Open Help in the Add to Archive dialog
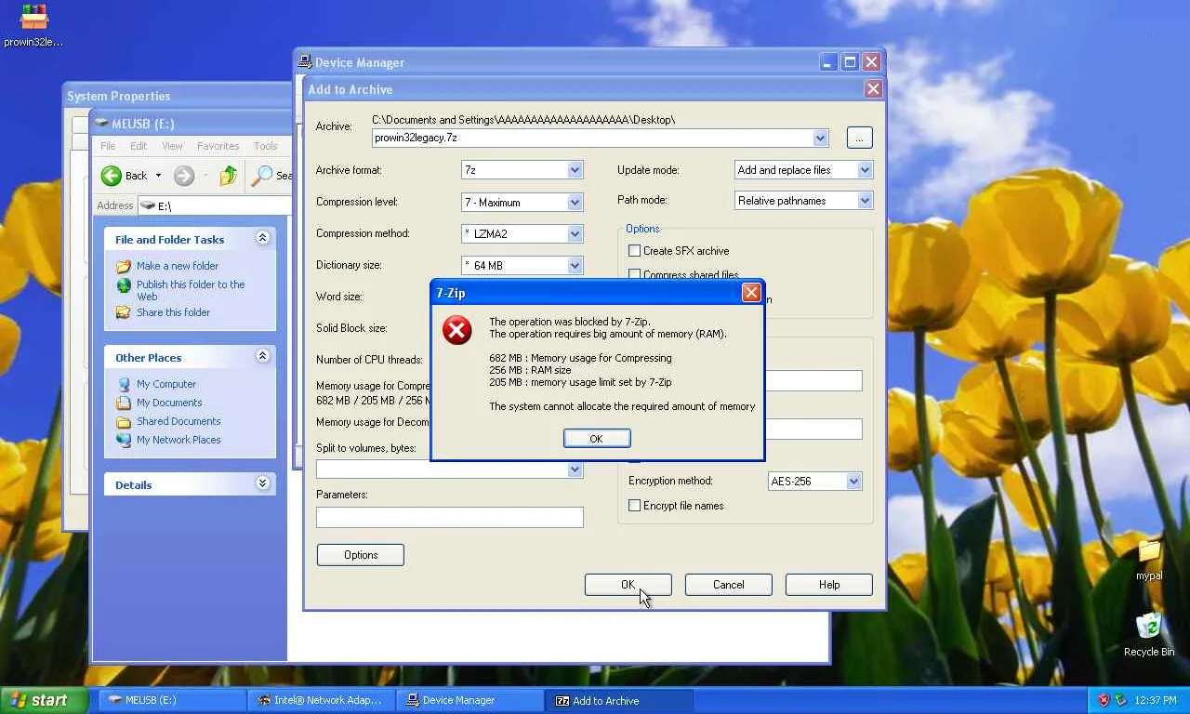The image size is (1190, 714). pos(829,585)
